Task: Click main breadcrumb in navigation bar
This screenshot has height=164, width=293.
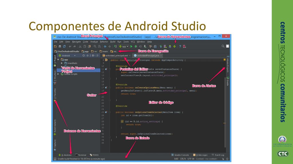Action: (x=104, y=51)
